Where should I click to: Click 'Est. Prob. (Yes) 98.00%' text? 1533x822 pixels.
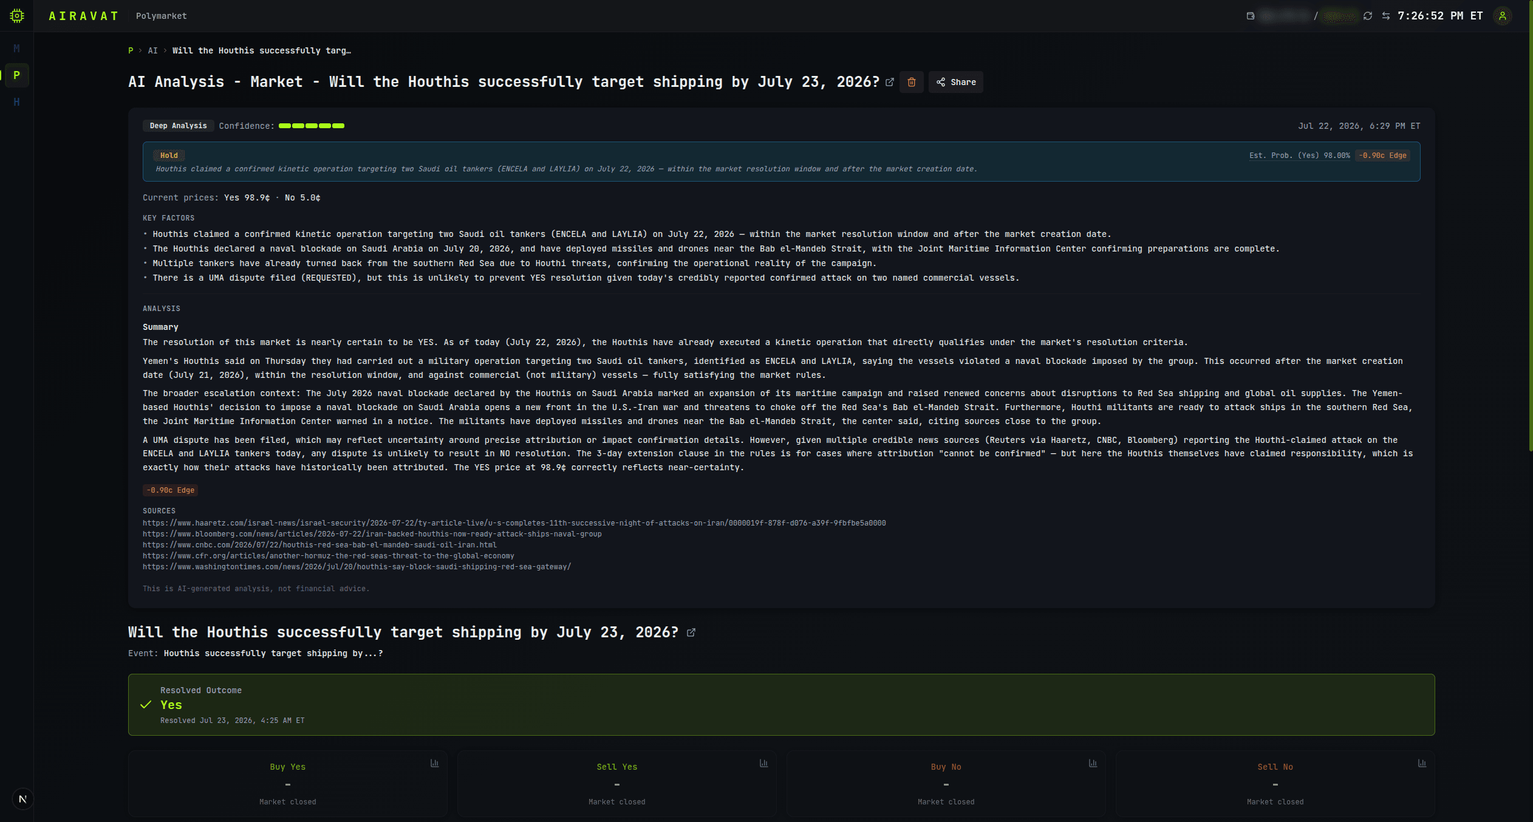click(x=1300, y=156)
